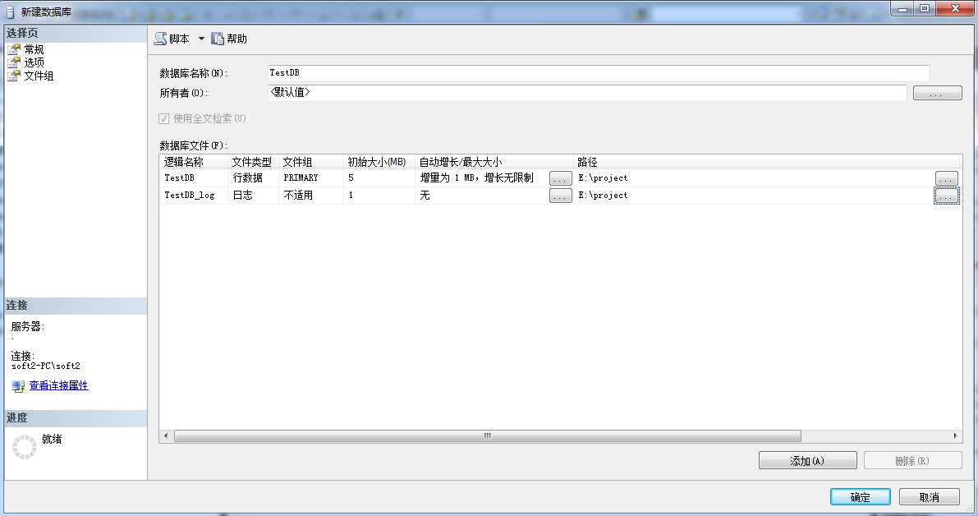Screen dimensions: 978x516
Task: Click the Help (帮助) toolbar icon
Action: 217,39
